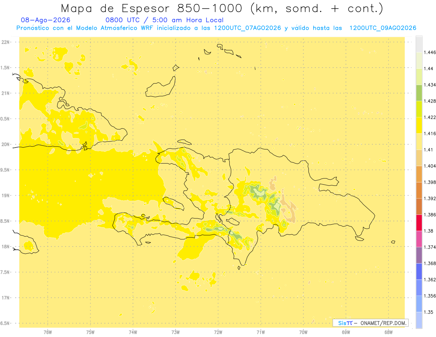Click the longitude label "74W"
The image size is (436, 337).
(x=133, y=332)
